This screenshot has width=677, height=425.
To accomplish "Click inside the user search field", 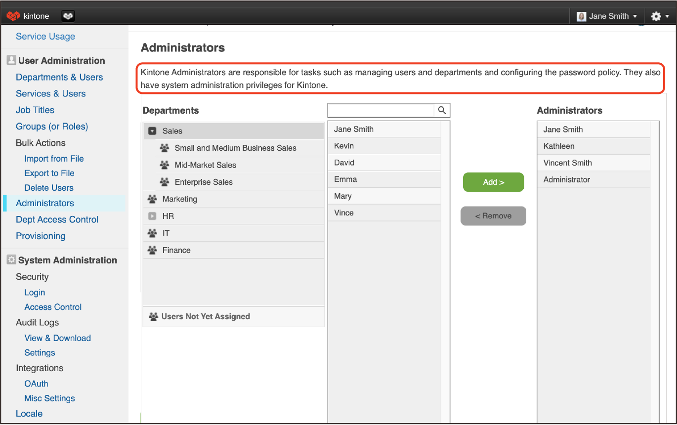I will click(x=381, y=110).
